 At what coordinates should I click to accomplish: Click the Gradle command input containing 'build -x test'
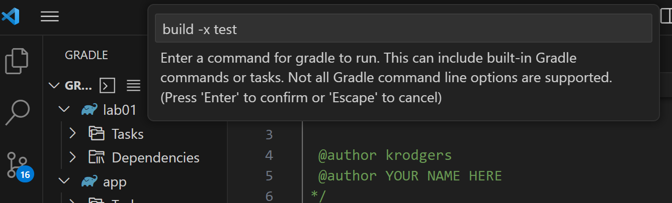coord(403,30)
